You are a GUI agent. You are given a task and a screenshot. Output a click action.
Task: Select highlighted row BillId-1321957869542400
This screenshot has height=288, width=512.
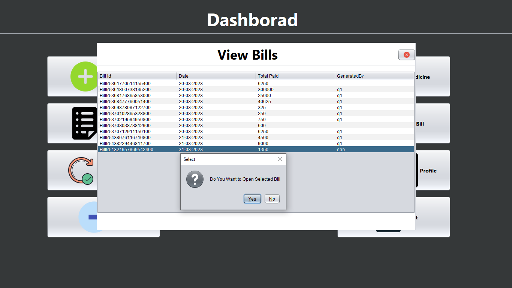point(256,149)
